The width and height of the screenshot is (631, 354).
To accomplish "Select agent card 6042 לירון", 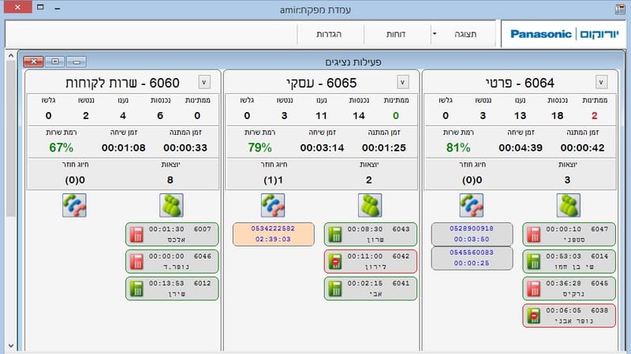I will (x=371, y=262).
